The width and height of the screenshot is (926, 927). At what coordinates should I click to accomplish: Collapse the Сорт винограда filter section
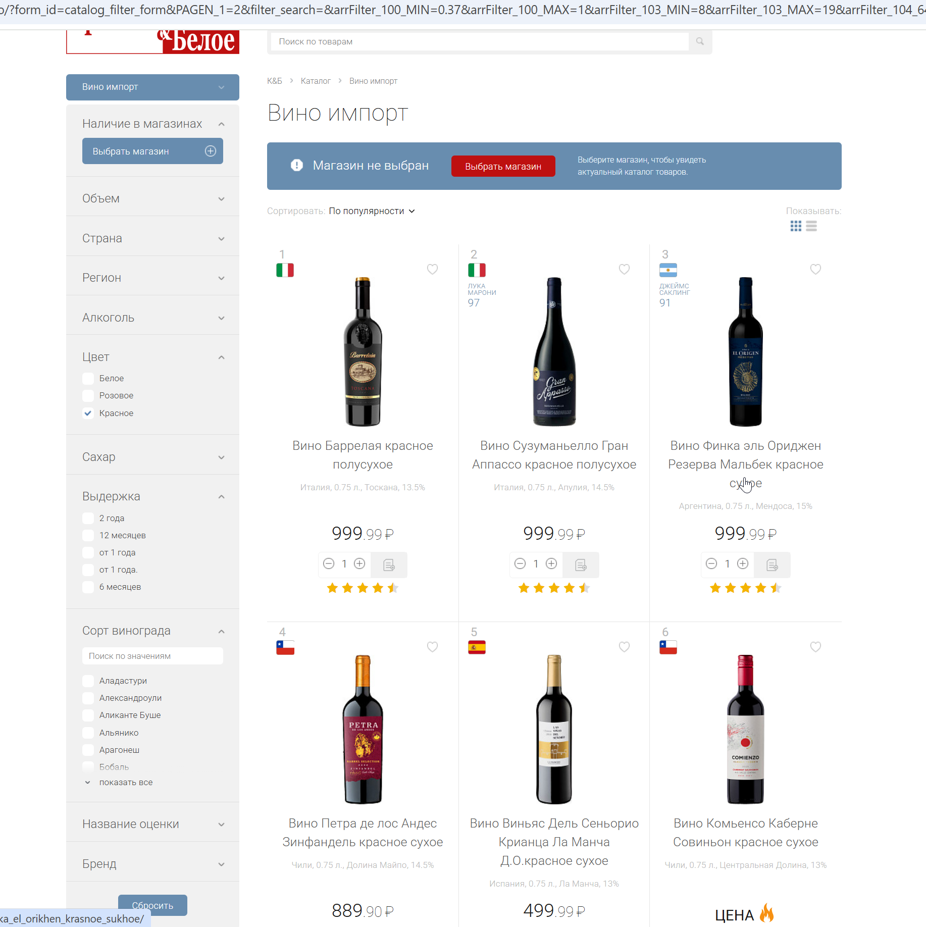[x=152, y=631]
